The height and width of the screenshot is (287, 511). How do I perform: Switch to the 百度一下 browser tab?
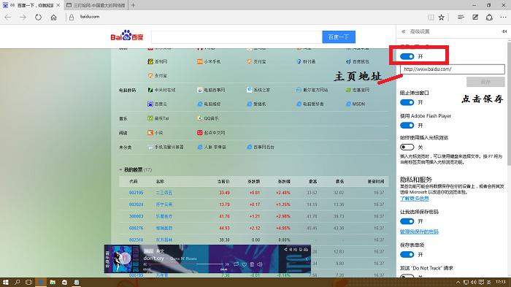(x=31, y=5)
